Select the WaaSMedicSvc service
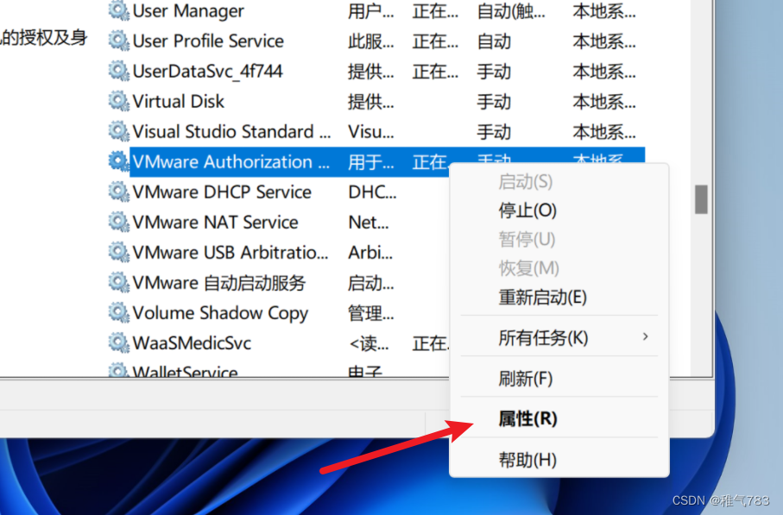Viewport: 783px width, 515px height. (x=192, y=343)
